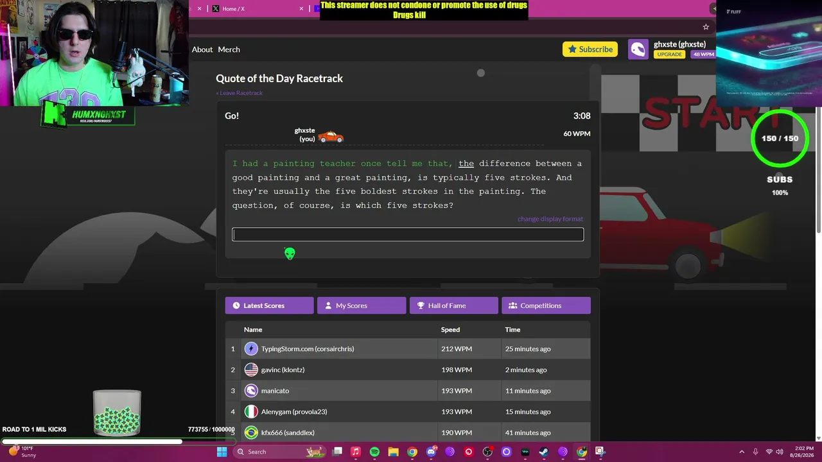Click the 190 WPM score
The width and height of the screenshot is (822, 462).
point(457,432)
